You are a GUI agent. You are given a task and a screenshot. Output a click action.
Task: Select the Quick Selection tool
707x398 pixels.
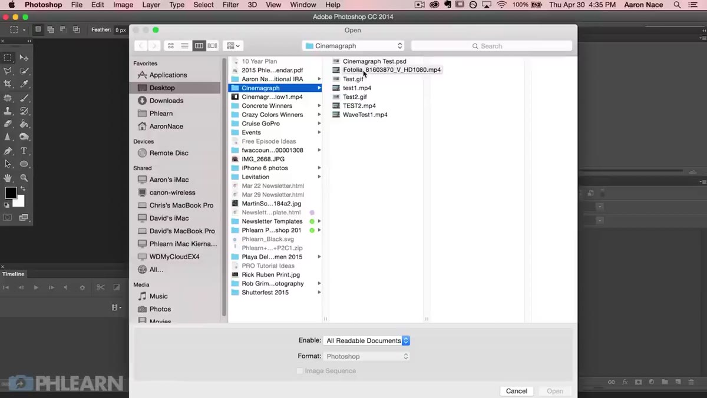point(24,71)
